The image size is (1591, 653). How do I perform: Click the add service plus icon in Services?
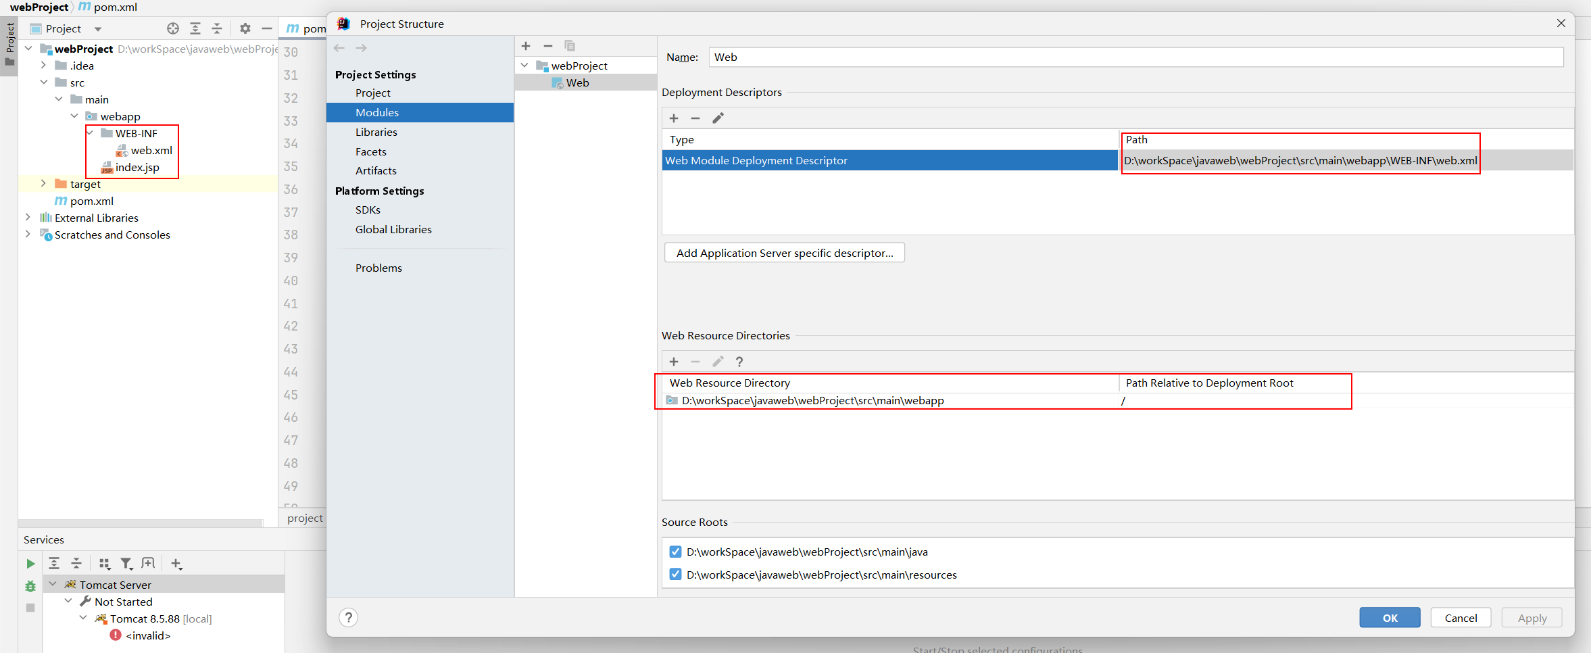point(176,564)
